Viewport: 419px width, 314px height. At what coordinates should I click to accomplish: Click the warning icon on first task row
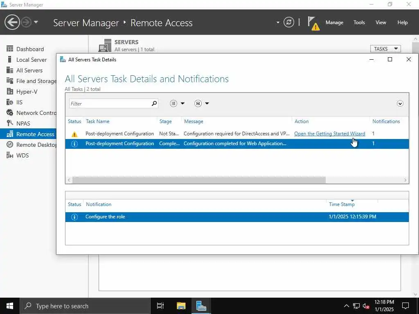pyautogui.click(x=74, y=134)
